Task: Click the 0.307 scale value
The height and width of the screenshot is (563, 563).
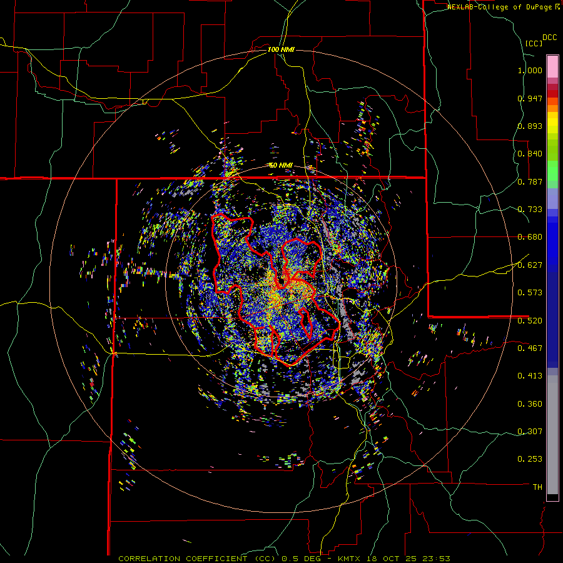Action: (x=530, y=431)
